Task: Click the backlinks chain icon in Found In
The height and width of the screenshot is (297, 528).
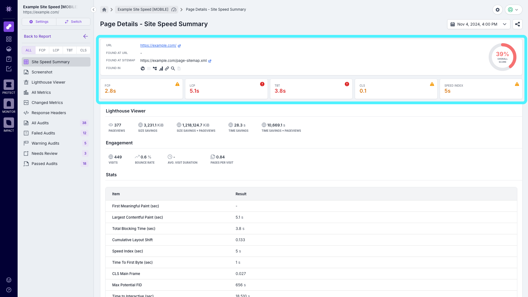Action: (167, 68)
